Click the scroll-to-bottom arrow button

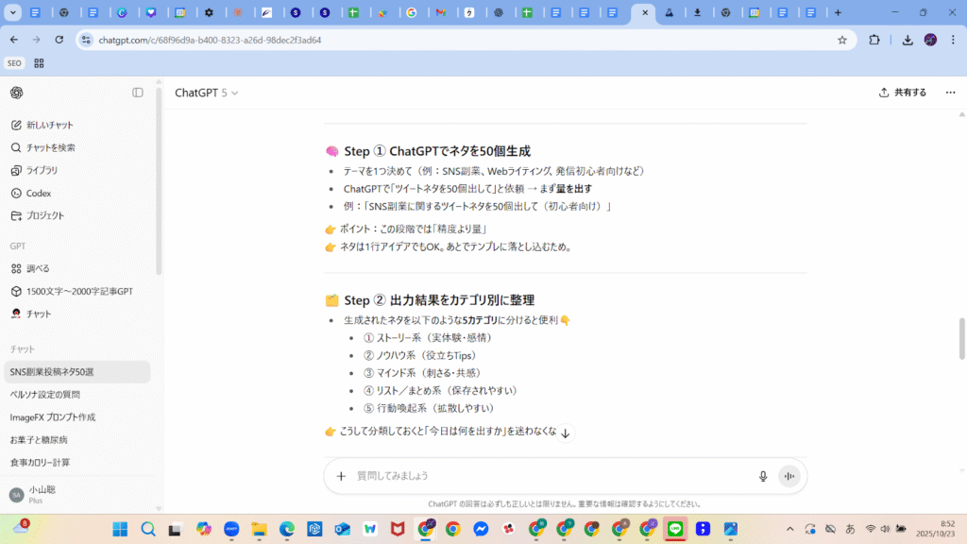tap(565, 433)
